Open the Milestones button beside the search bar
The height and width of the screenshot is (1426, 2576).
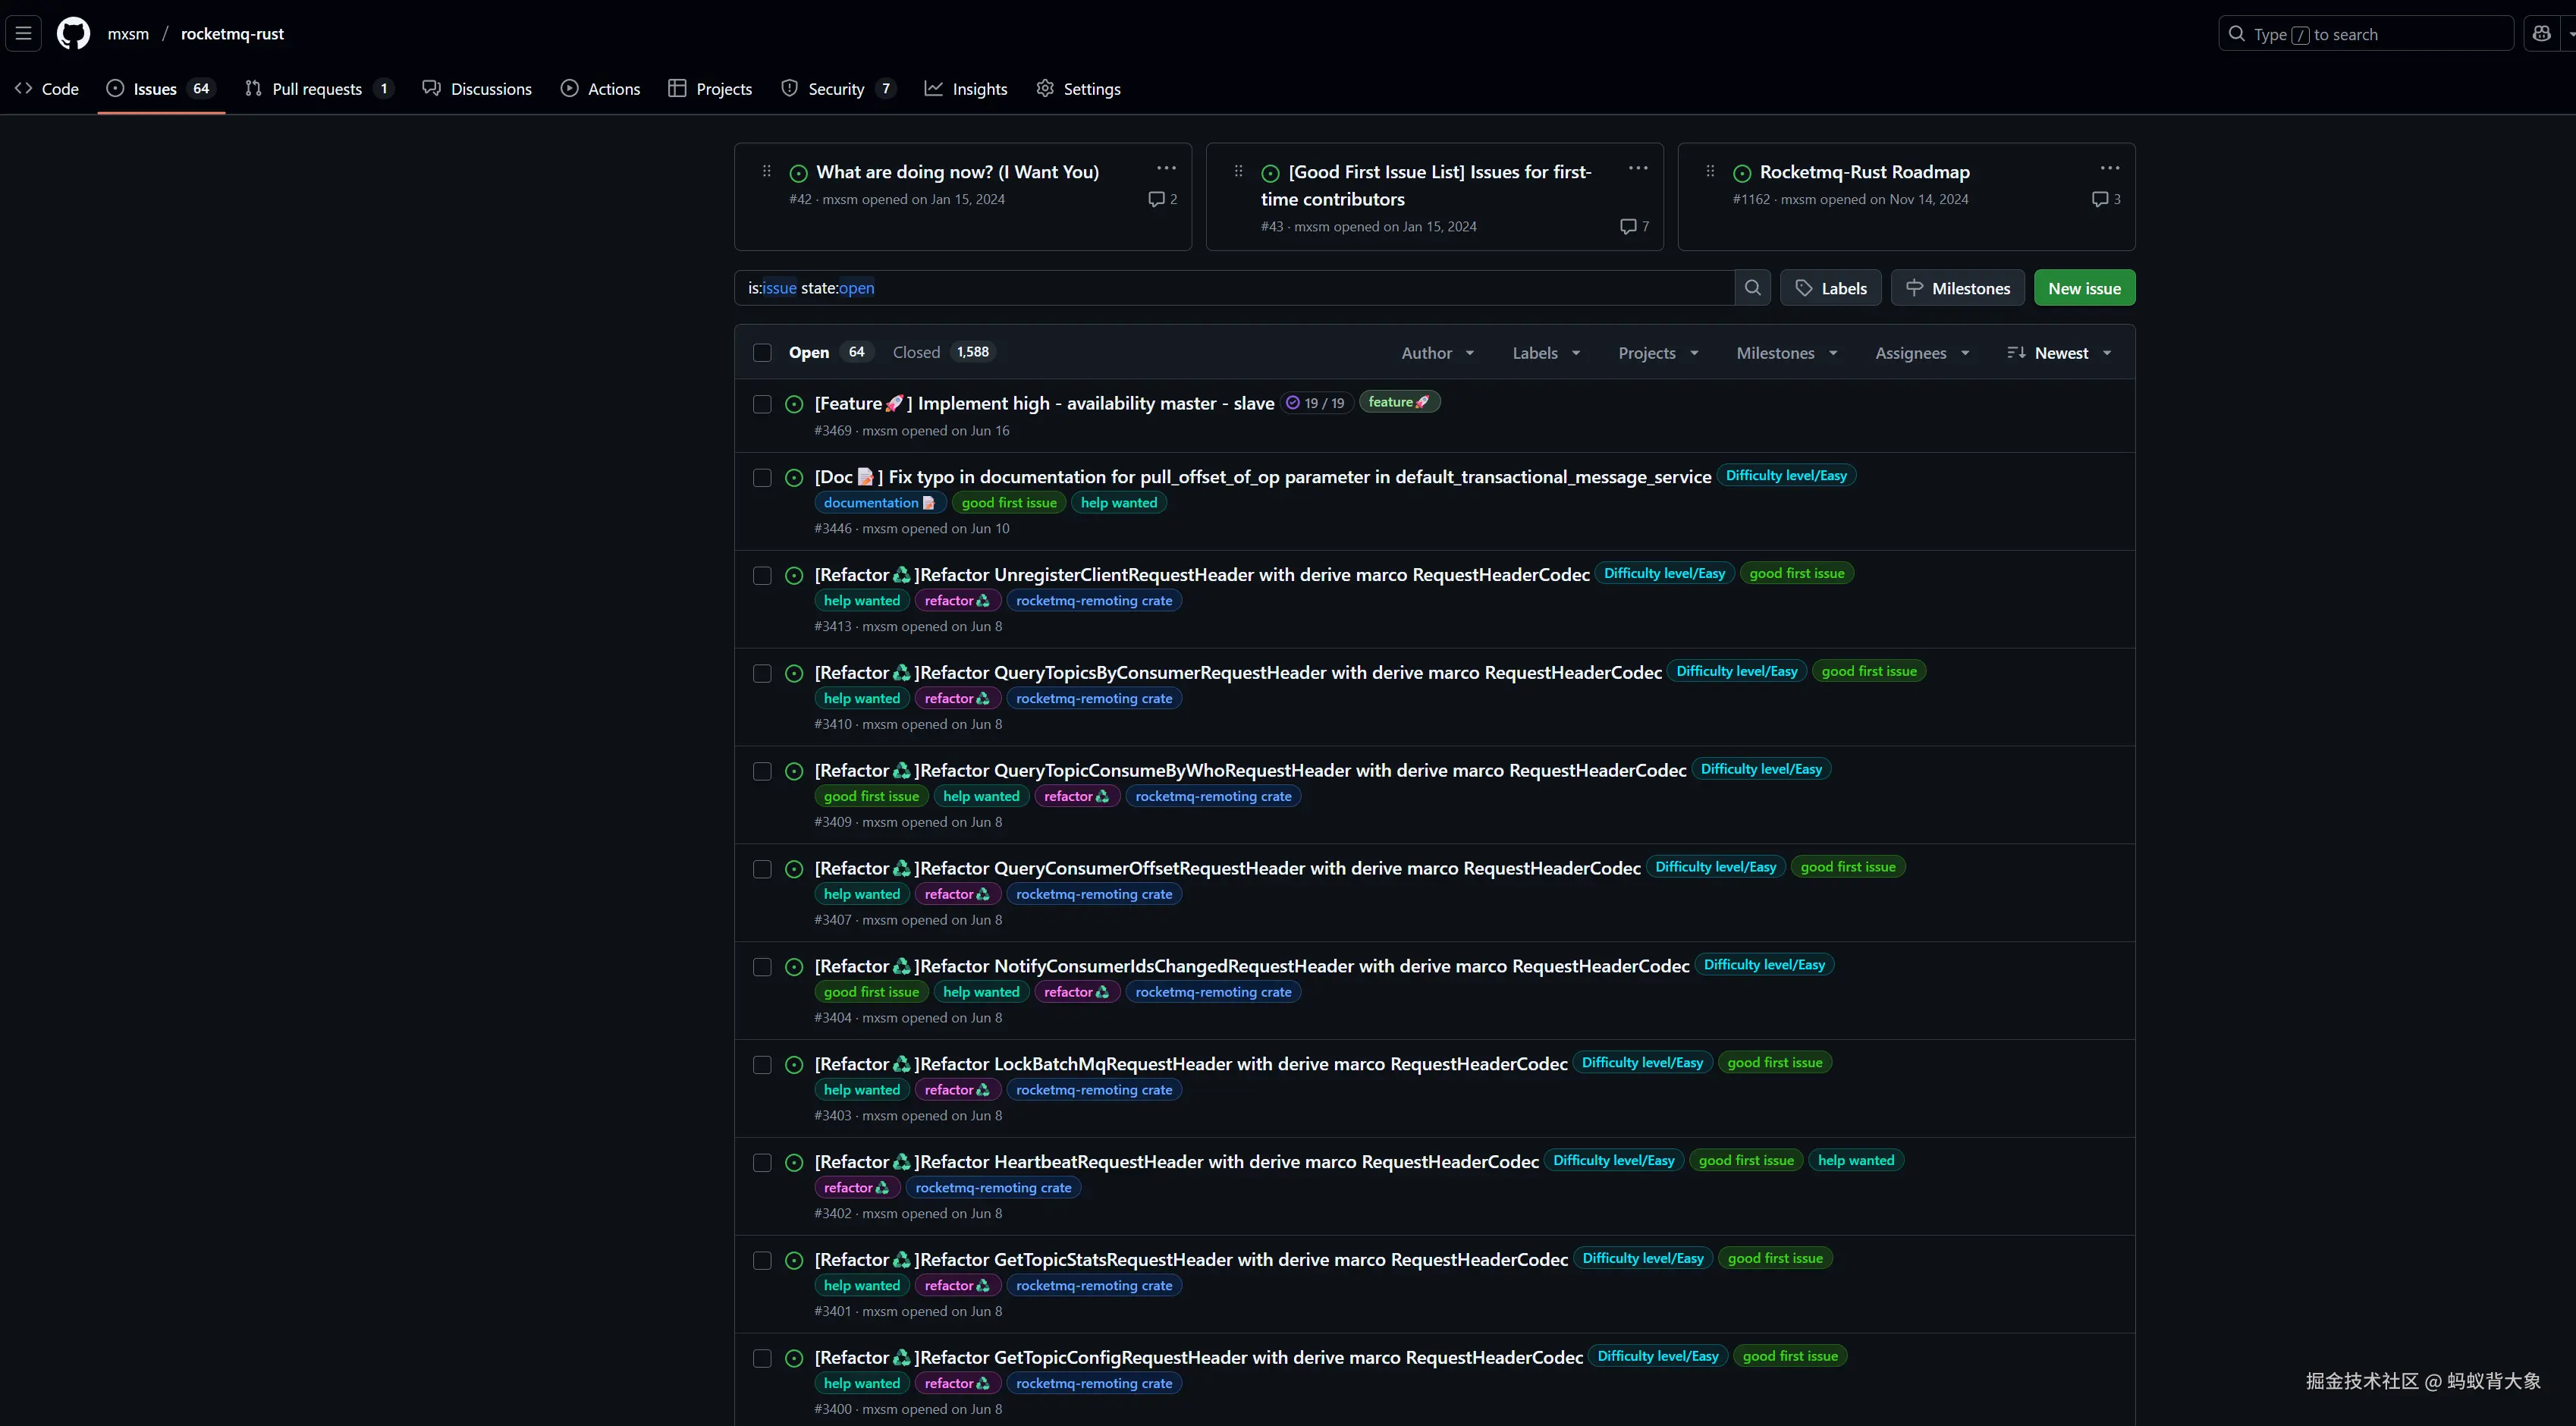point(1957,288)
